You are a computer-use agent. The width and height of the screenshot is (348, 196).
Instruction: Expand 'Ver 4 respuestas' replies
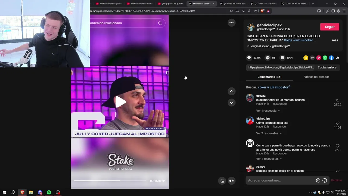pos(269,159)
